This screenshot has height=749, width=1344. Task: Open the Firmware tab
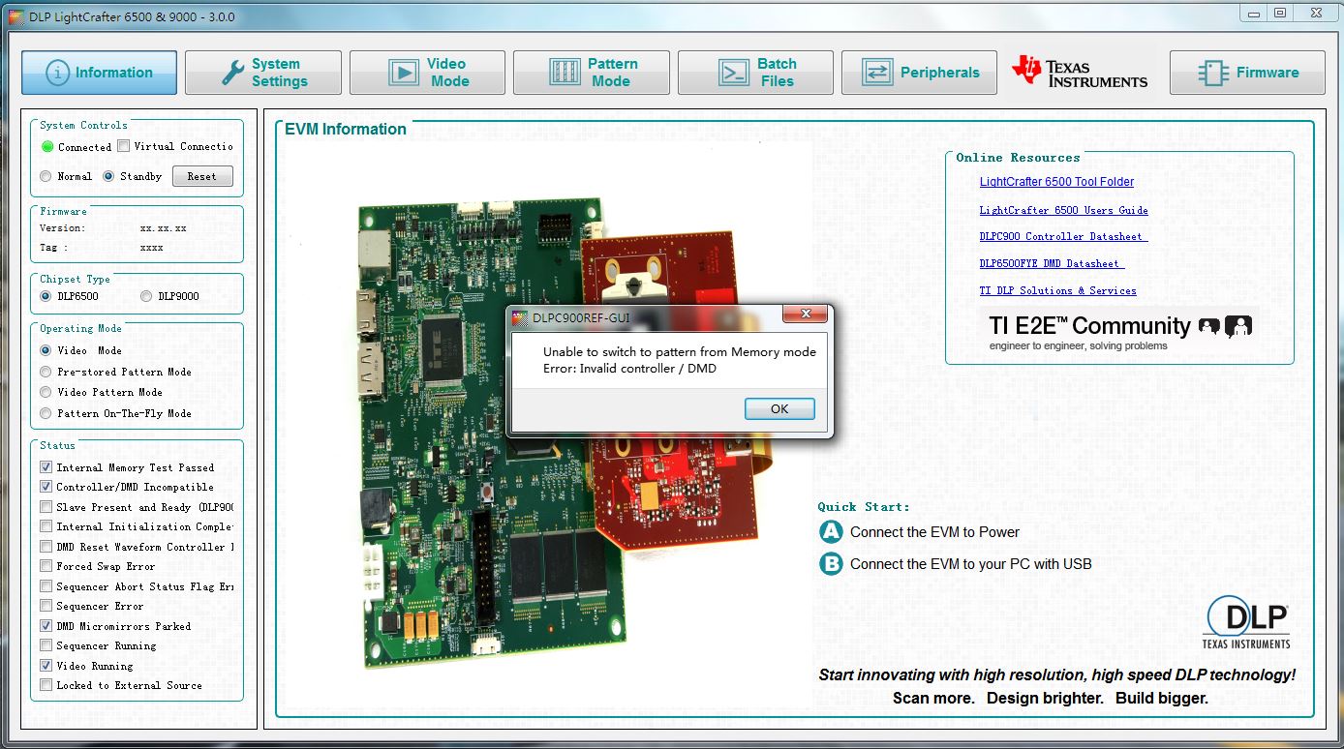coord(1247,73)
